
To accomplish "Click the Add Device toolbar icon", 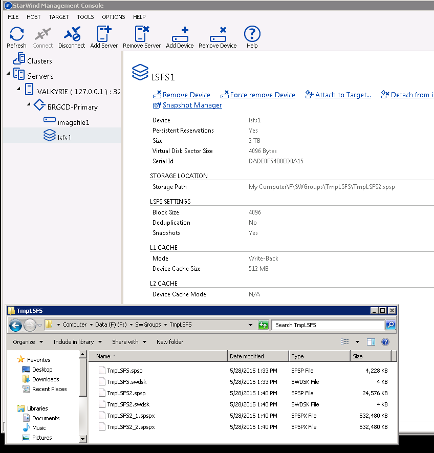I will [x=180, y=34].
